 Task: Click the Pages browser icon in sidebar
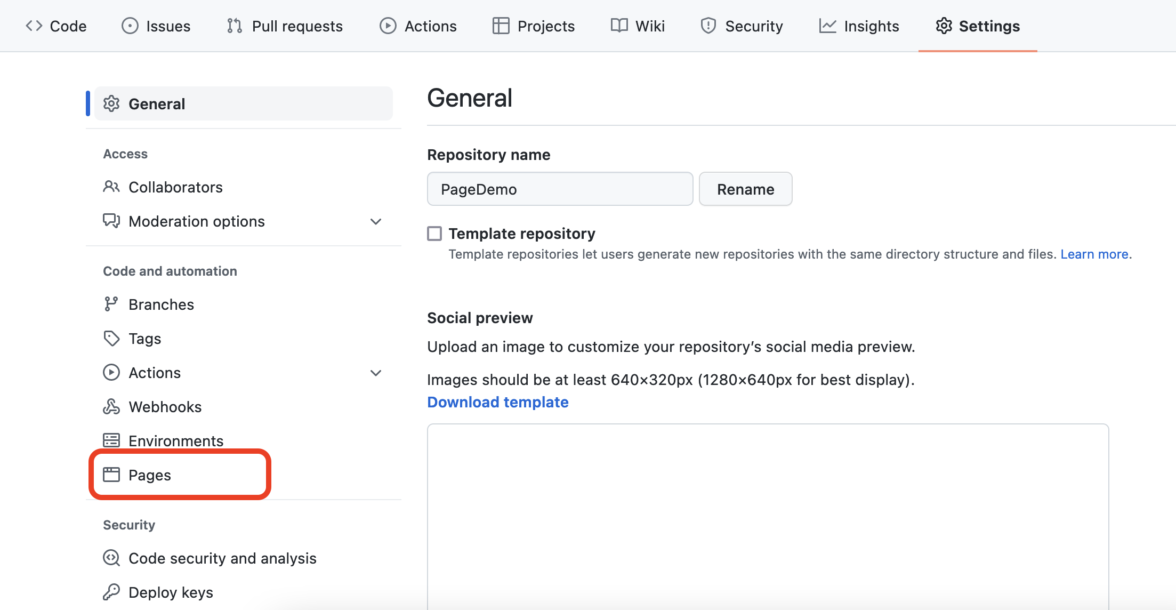point(111,475)
